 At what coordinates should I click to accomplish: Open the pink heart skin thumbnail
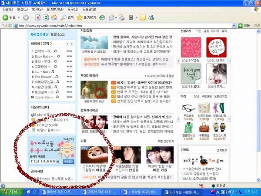coord(191,47)
